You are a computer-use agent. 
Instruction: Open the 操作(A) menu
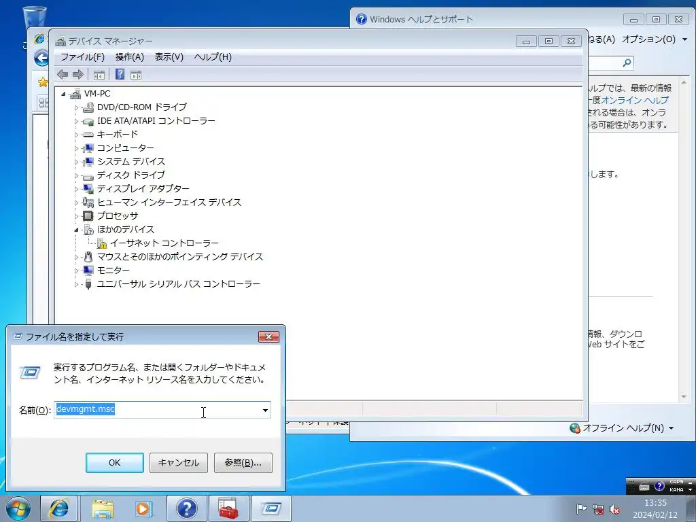pos(130,57)
